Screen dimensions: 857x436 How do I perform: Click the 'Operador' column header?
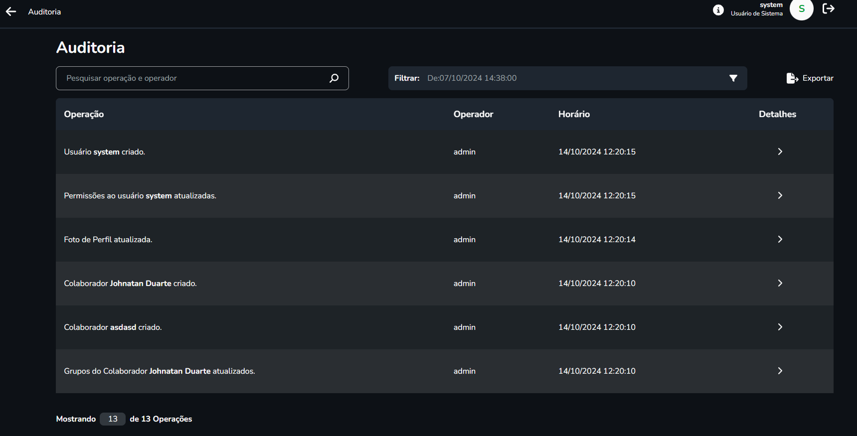coord(473,114)
